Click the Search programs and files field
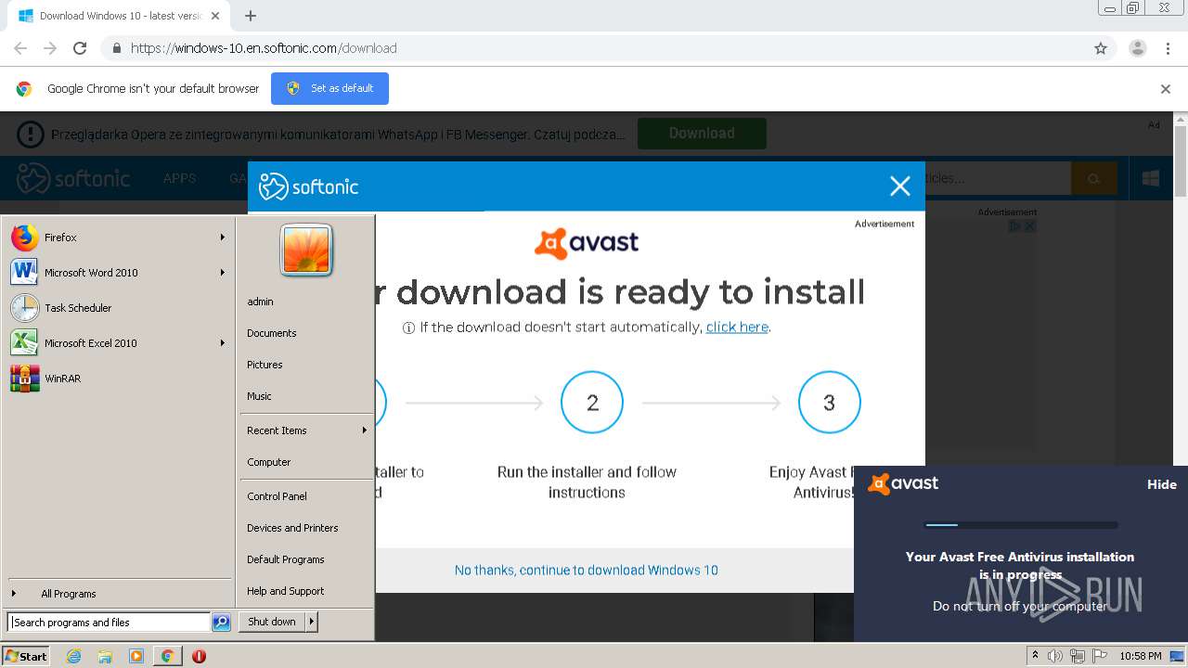1188x668 pixels. [x=109, y=623]
